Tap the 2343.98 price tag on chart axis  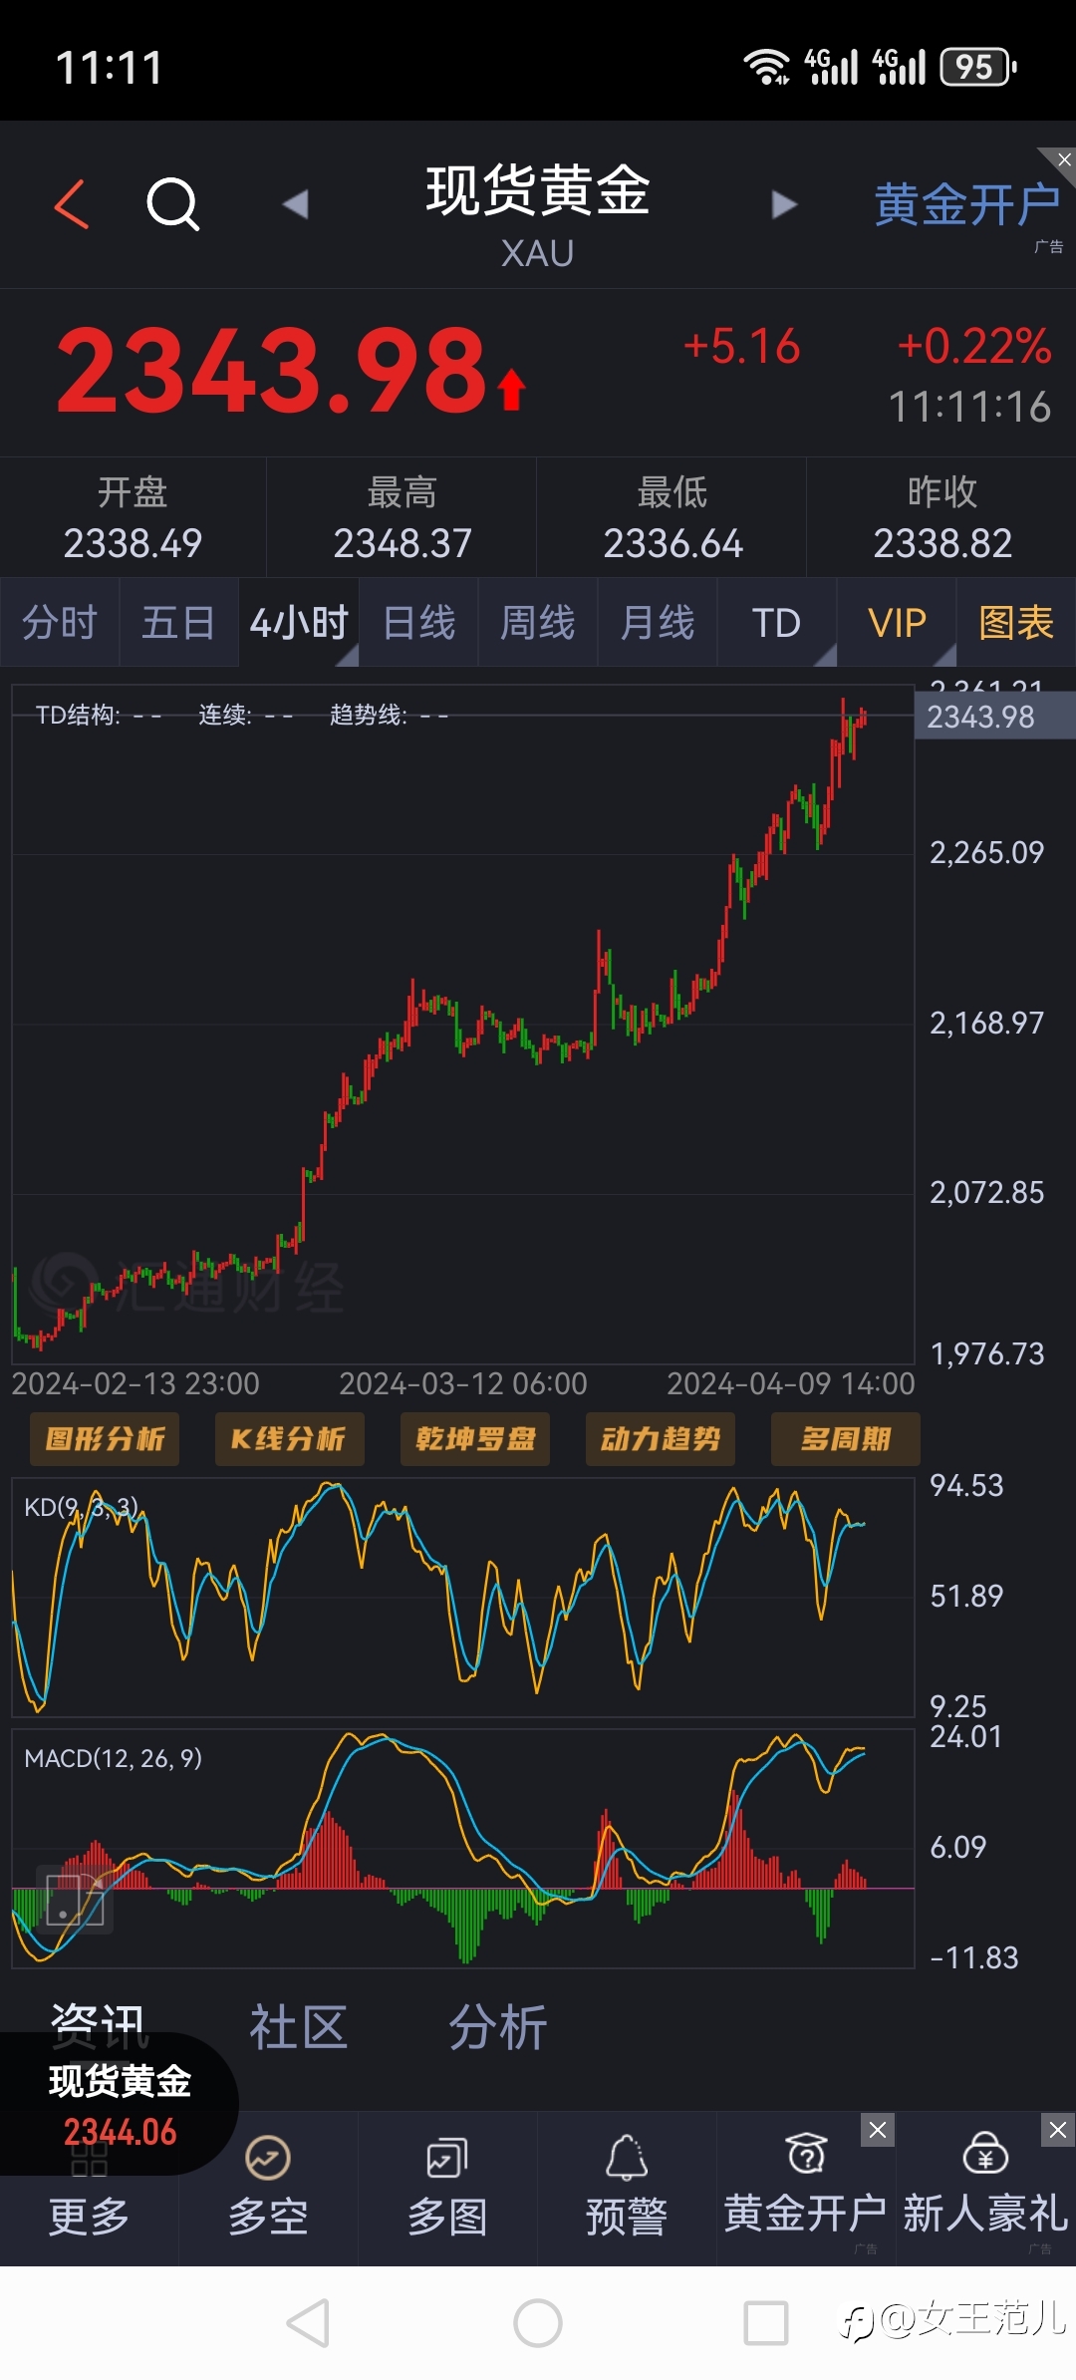pos(994,717)
